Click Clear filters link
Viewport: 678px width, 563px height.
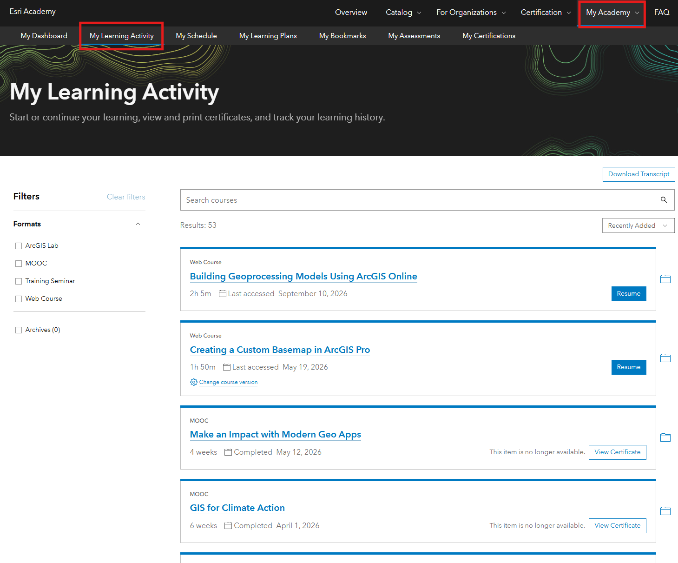(x=126, y=197)
